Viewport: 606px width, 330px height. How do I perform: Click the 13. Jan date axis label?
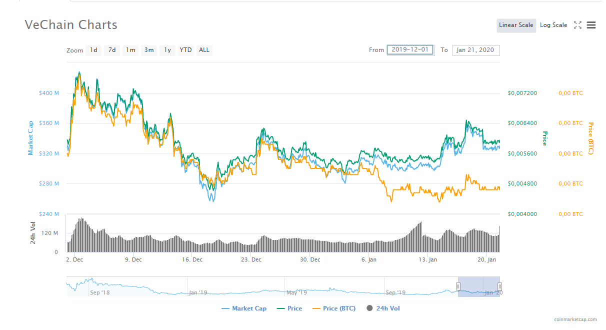[428, 259]
